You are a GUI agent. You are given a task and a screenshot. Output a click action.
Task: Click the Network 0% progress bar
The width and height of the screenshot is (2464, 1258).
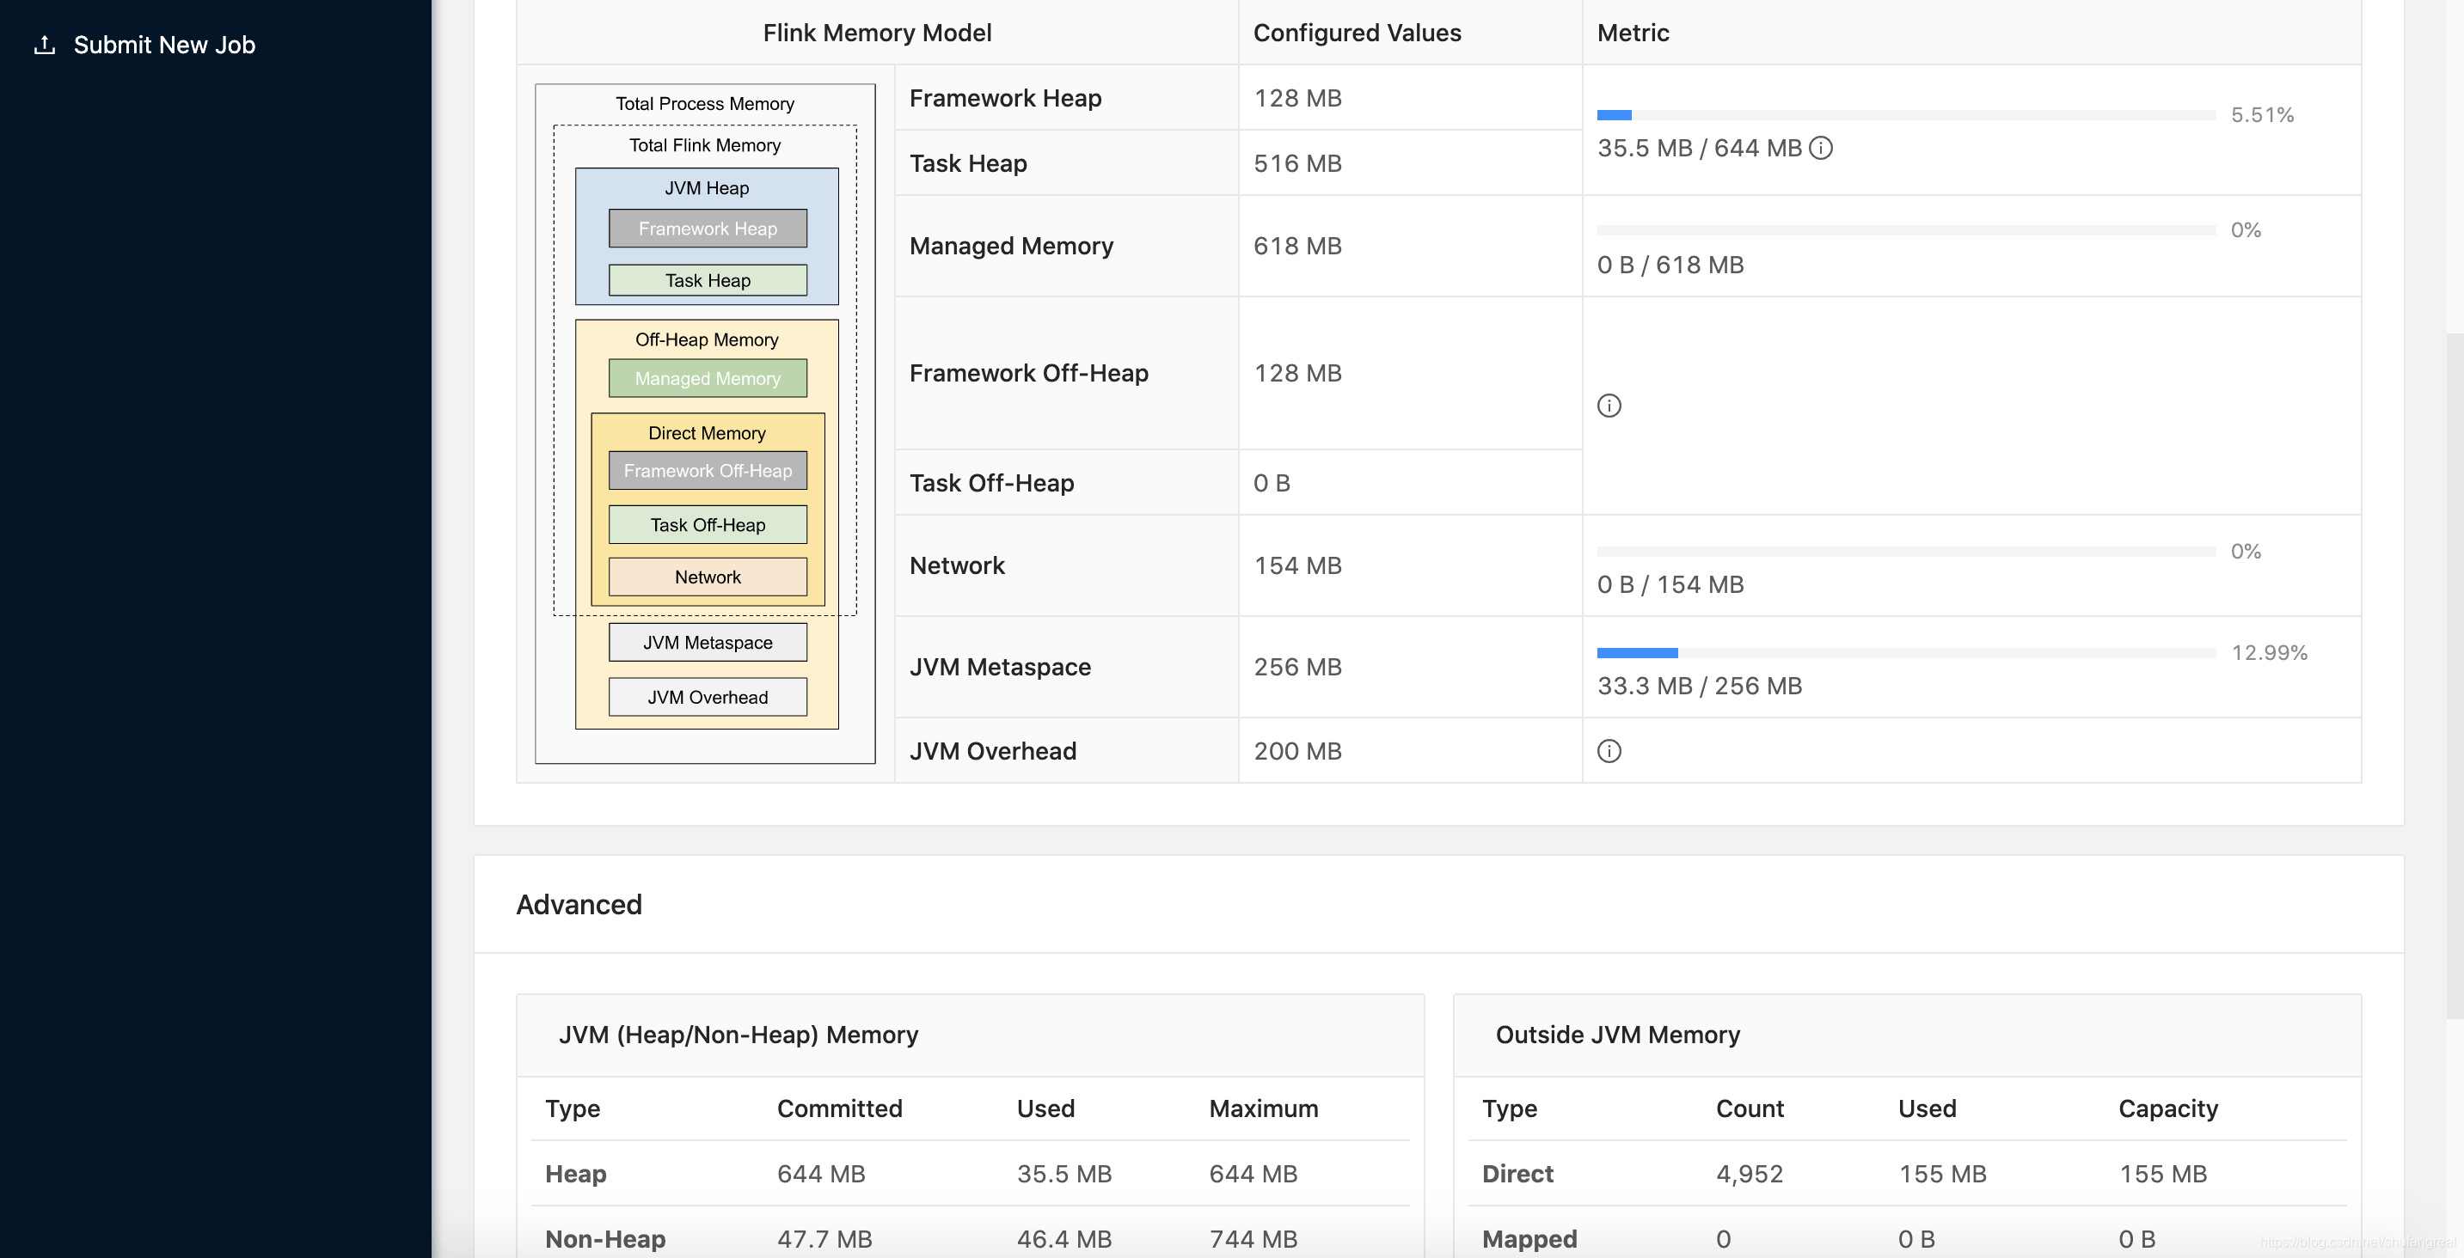1905,552
